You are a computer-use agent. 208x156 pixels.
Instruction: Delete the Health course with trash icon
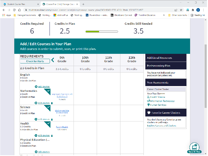click(x=52, y=136)
